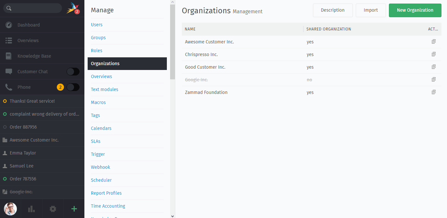Viewport: 447px width, 218px height.
Task: Toggle the Customer Chat switch
Action: point(73,72)
